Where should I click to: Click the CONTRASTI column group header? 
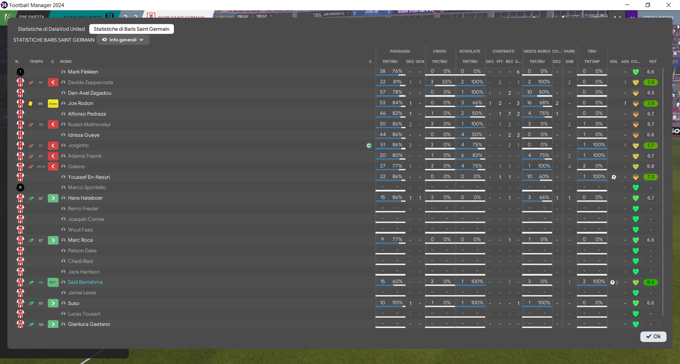[503, 51]
